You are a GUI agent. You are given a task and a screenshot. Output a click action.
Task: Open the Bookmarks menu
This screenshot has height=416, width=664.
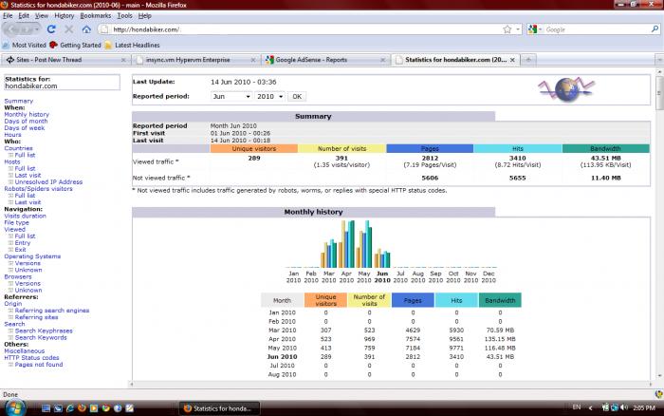pyautogui.click(x=95, y=16)
